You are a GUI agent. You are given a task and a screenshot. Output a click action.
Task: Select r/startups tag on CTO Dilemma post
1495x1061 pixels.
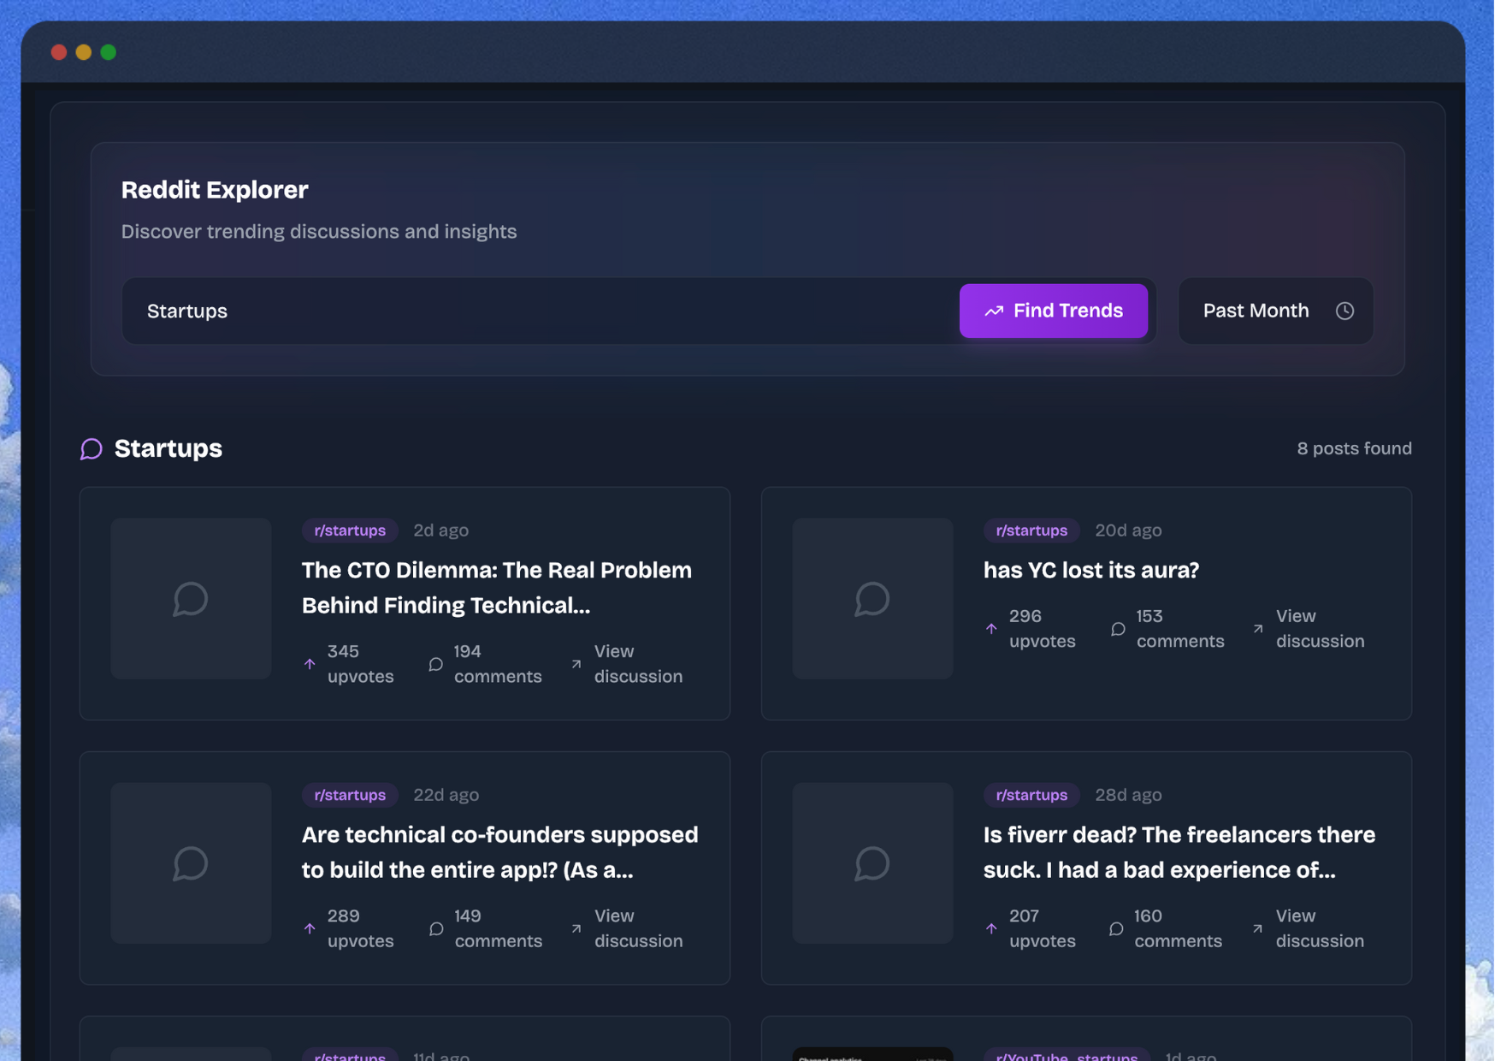(x=350, y=530)
